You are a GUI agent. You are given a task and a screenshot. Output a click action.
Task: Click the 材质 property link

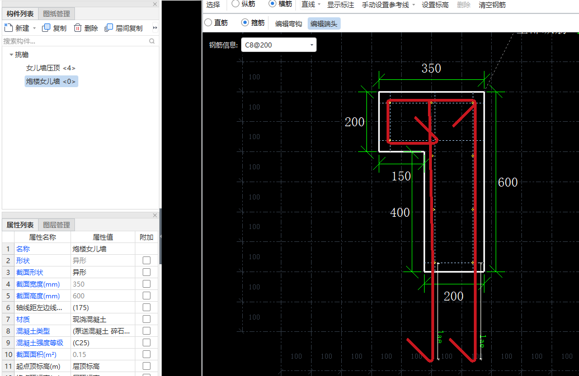point(23,319)
